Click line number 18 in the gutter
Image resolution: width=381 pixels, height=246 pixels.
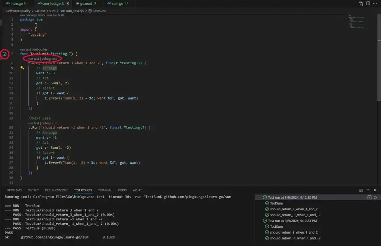11,113
